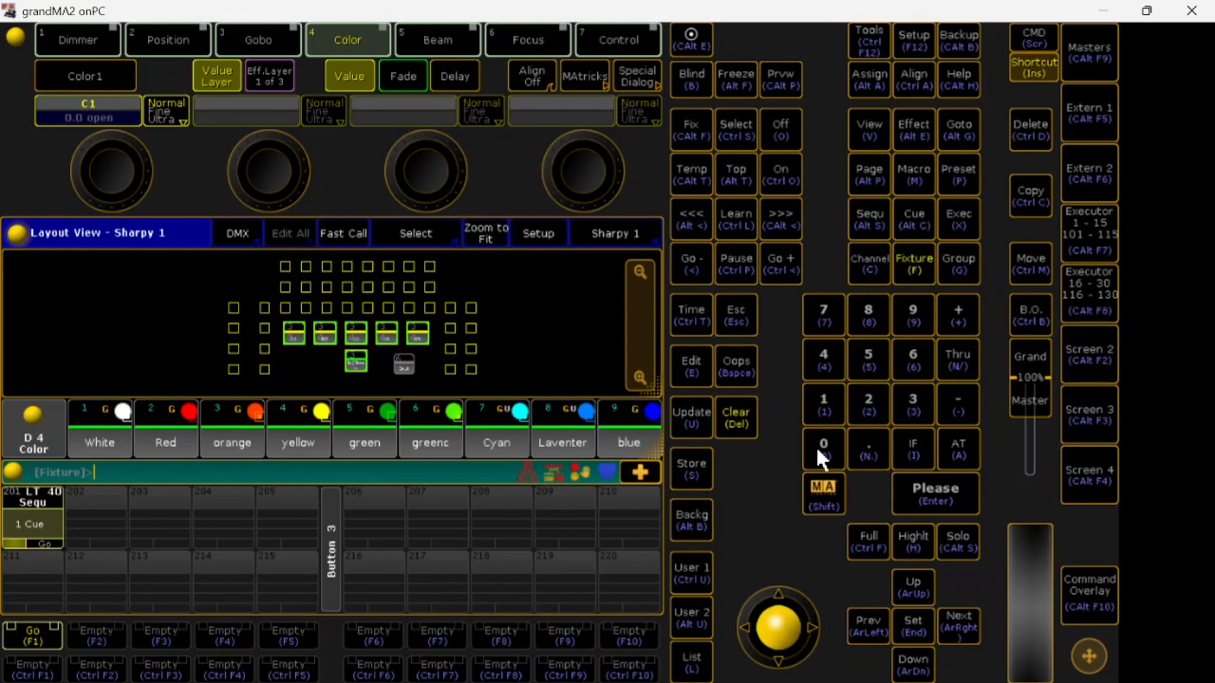1215x683 pixels.
Task: Click the Grand Master 100% fader
Action: coord(1030,377)
